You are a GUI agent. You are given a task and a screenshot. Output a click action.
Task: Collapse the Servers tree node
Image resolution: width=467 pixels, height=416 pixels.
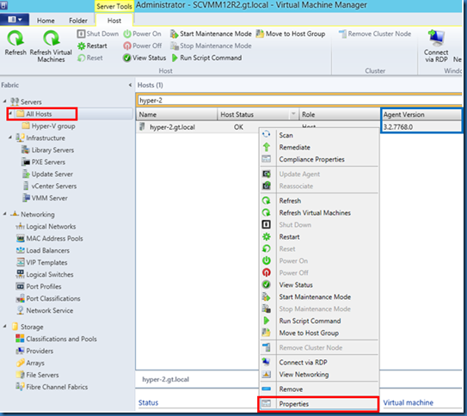(x=5, y=101)
